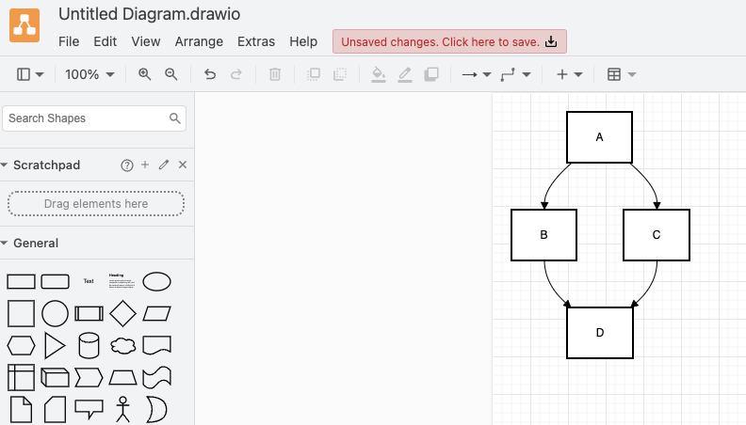
Task: Open the Help menu
Action: click(x=303, y=41)
